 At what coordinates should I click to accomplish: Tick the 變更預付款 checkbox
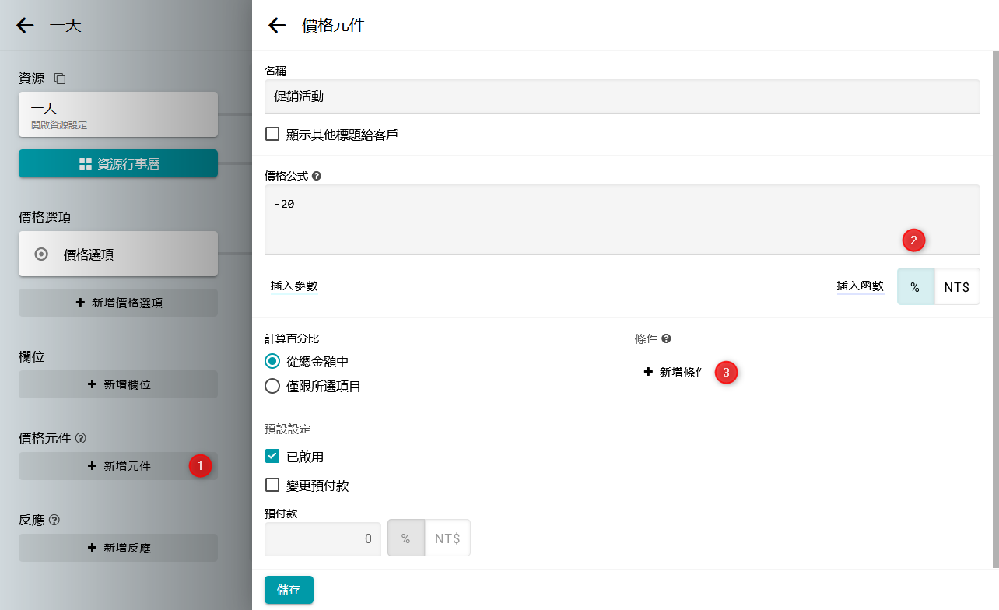coord(272,485)
